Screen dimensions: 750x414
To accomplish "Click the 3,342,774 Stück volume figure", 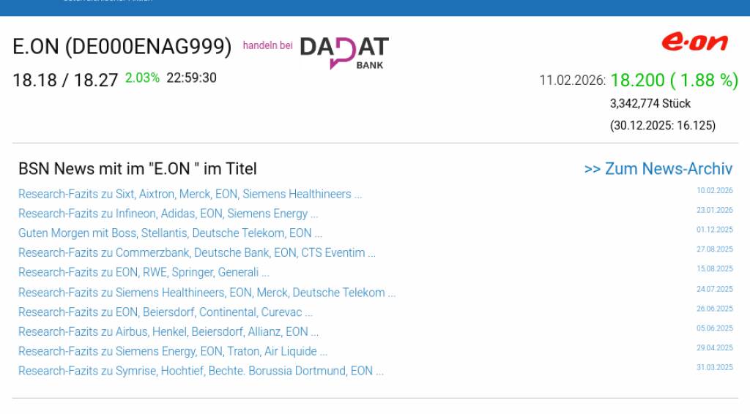I will pyautogui.click(x=650, y=104).
